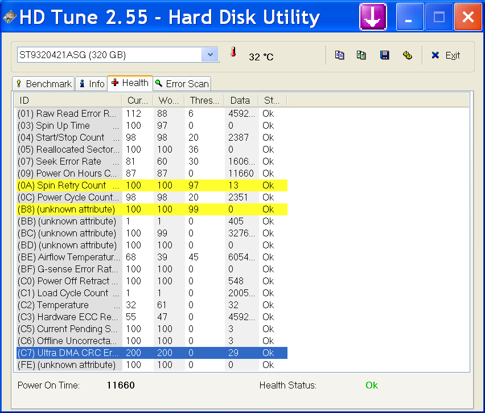
Task: Click the Exit button
Action: tap(445, 55)
